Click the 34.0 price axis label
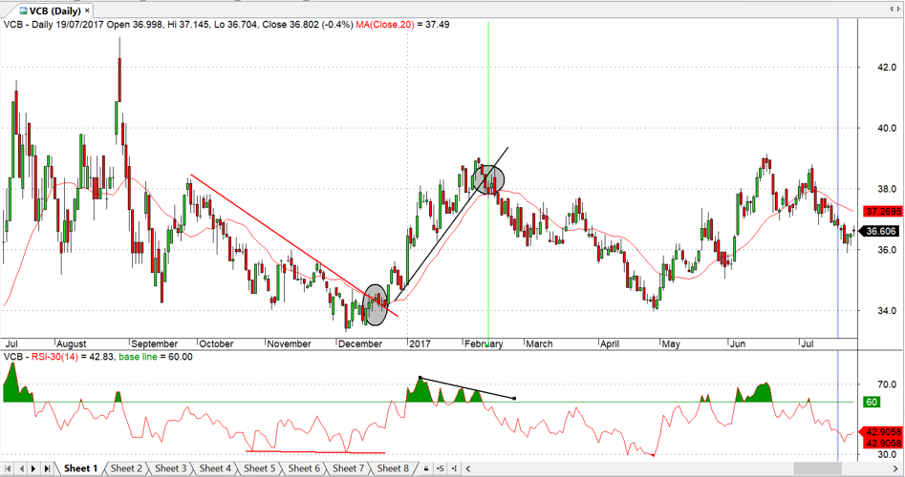 886,310
